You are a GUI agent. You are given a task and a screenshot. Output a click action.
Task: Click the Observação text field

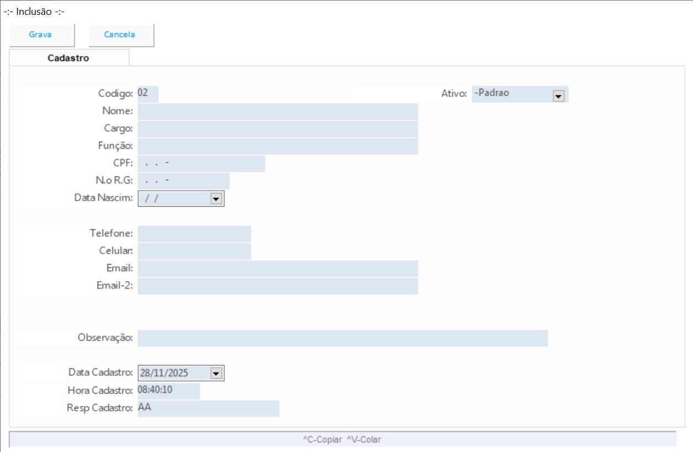pyautogui.click(x=342, y=338)
